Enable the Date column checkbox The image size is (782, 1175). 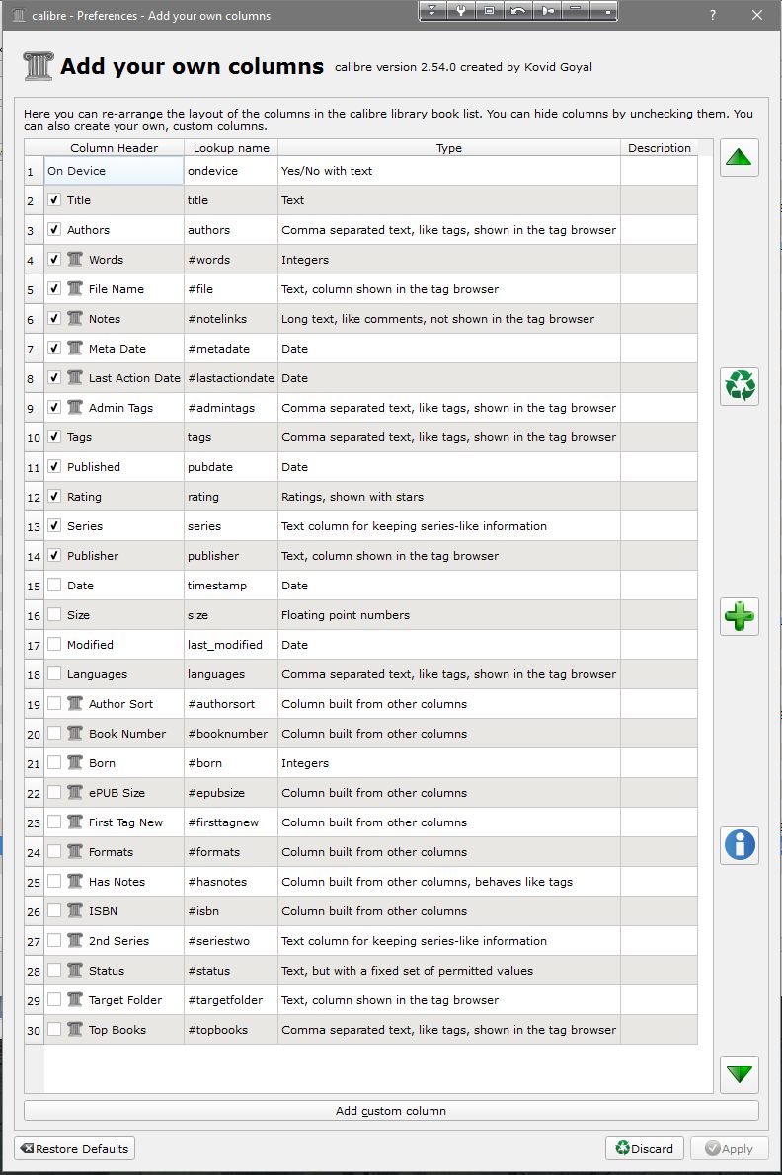tap(54, 585)
